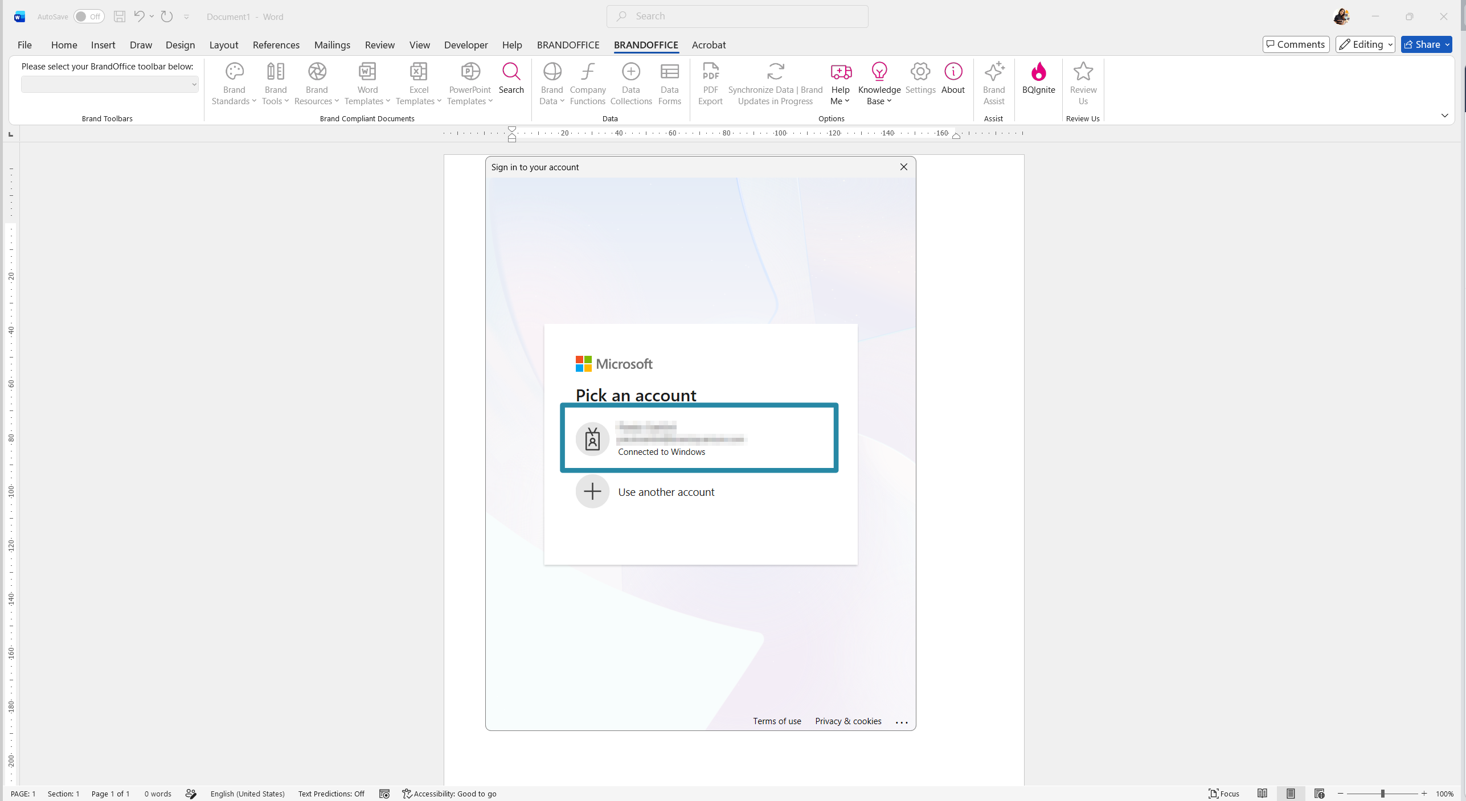This screenshot has height=801, width=1466.
Task: Save the document with the floppy icon
Action: (x=119, y=17)
